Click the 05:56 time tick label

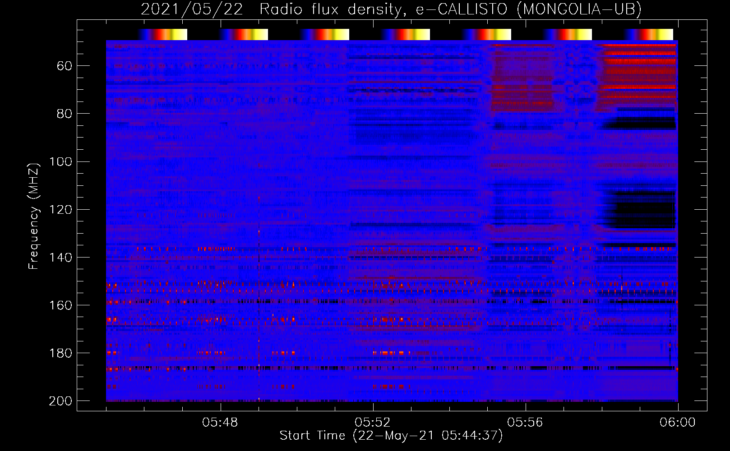pos(525,423)
